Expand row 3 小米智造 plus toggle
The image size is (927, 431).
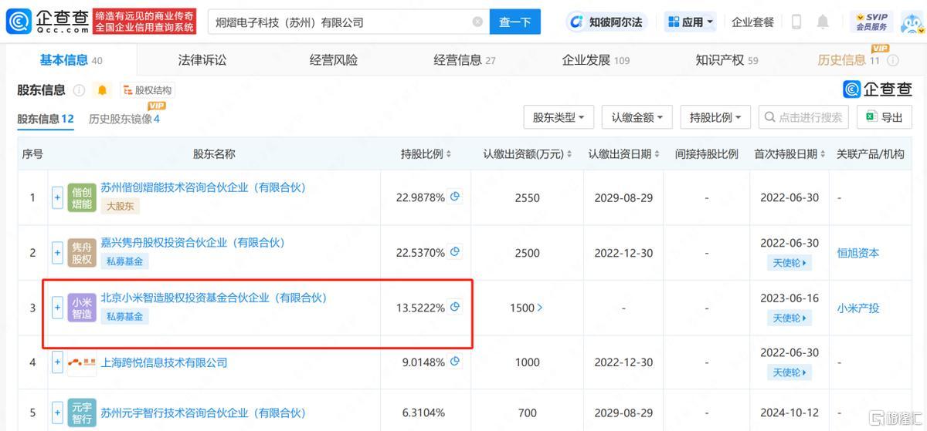click(57, 308)
